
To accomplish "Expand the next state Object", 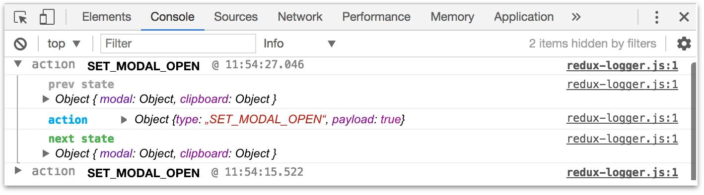I will [x=46, y=153].
